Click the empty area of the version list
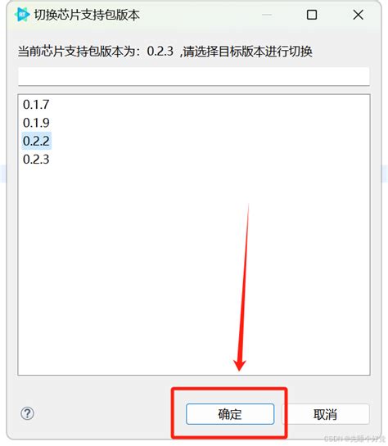Screen dimensions: 388x446 click(x=194, y=270)
